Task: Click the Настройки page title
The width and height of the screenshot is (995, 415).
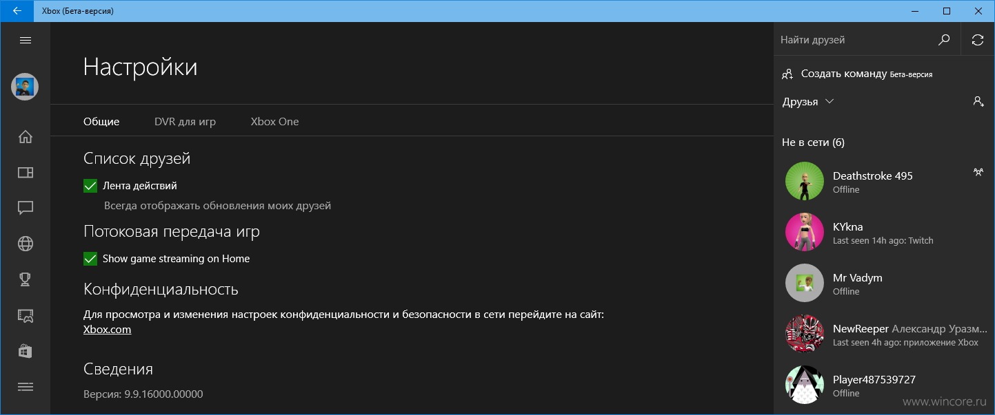Action: [140, 67]
